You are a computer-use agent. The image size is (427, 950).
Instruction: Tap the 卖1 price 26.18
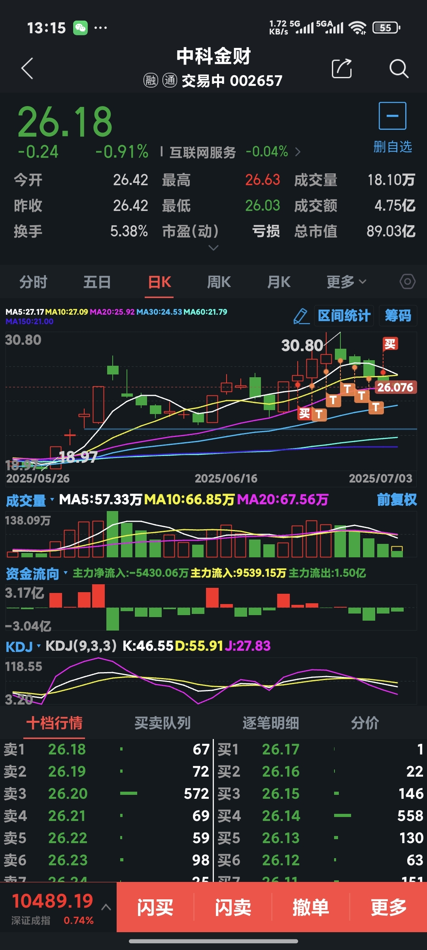[67, 749]
